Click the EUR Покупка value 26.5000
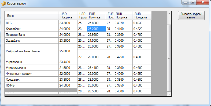The width and height of the screenshot is (211, 106). [x=96, y=91]
